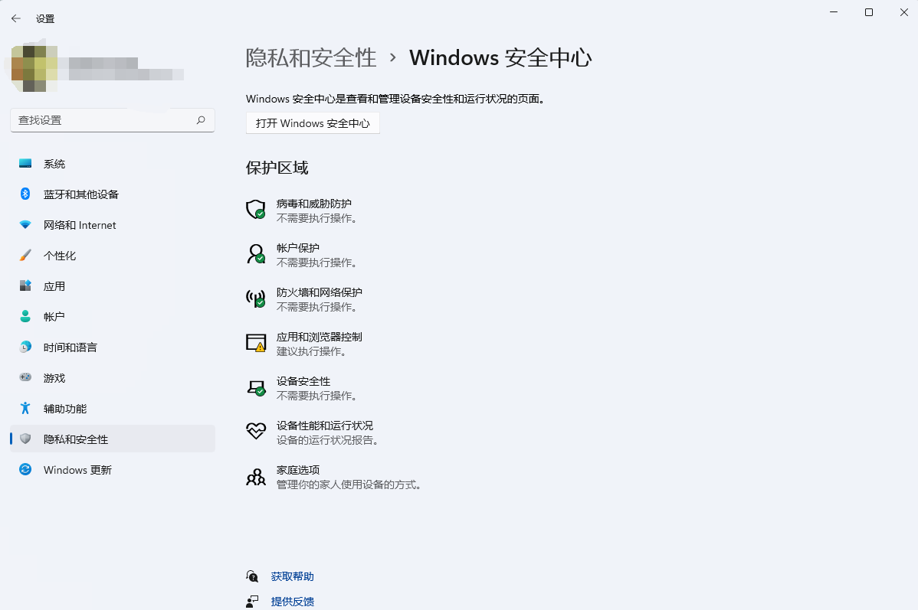918x610 pixels.
Task: Open 防火墙和网络保护 text
Action: pos(319,292)
